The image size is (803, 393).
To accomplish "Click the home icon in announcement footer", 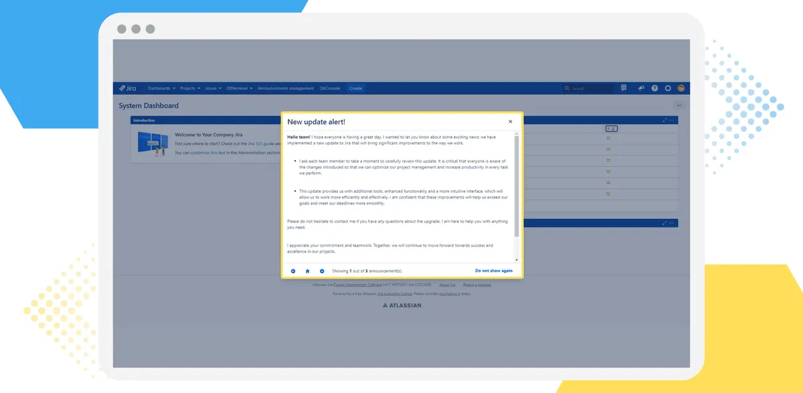I will tap(308, 271).
